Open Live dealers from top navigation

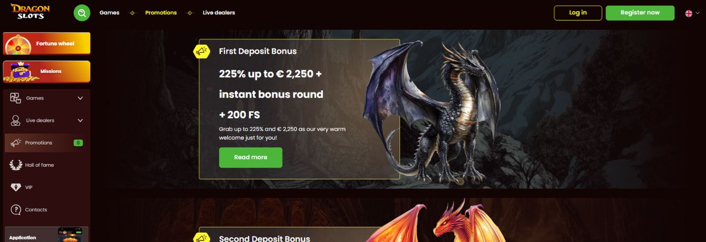pyautogui.click(x=219, y=13)
